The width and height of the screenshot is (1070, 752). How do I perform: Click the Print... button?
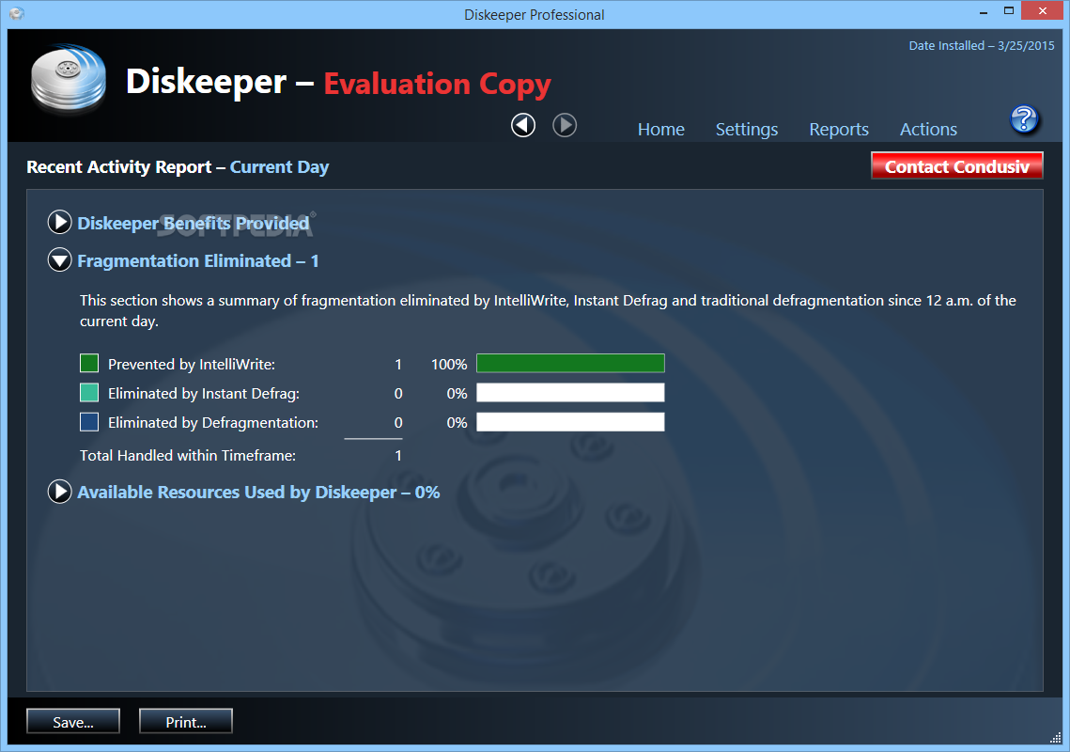pos(186,721)
